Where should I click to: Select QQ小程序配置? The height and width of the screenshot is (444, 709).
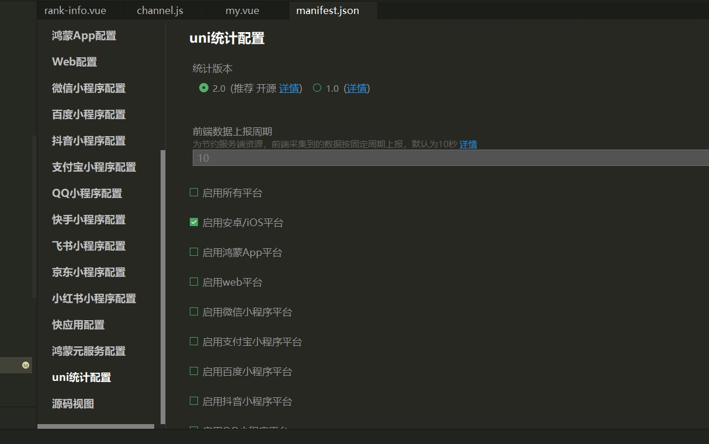pos(87,193)
